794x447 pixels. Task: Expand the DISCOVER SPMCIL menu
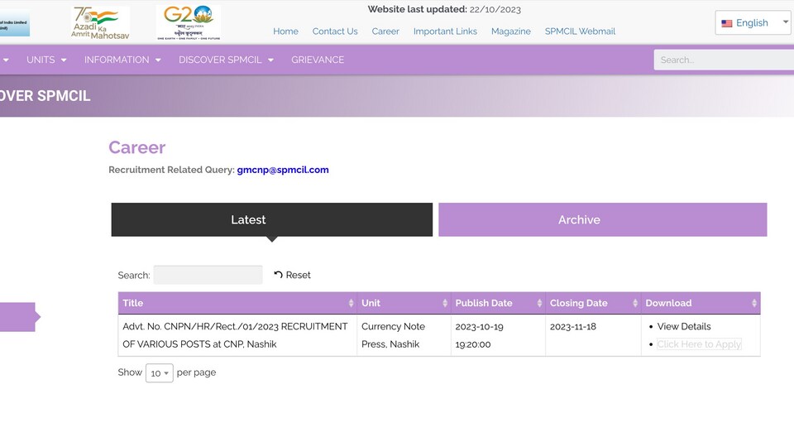pos(226,60)
